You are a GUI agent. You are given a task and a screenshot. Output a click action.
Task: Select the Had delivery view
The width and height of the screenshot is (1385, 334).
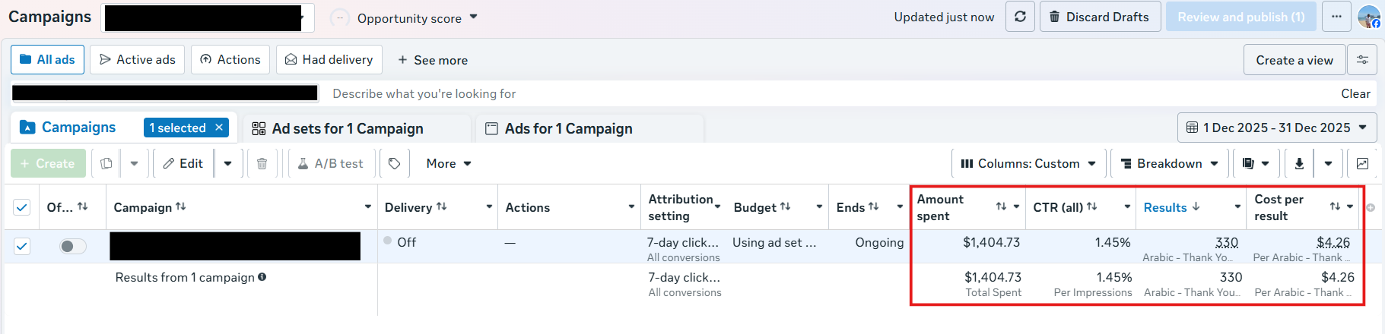point(329,59)
